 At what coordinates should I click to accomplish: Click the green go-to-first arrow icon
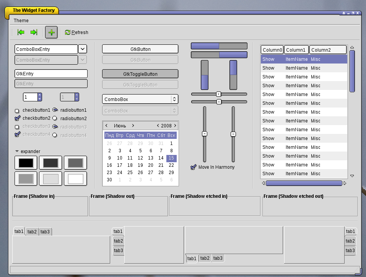click(21, 32)
